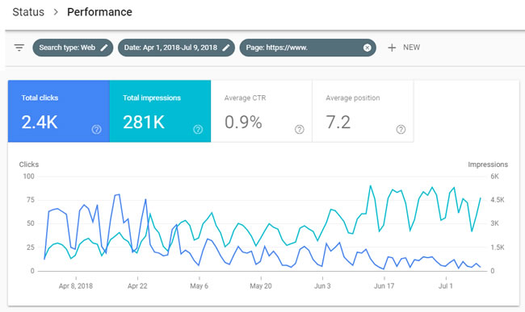Viewport: 525px width, 312px height.
Task: Select the Performance breadcrumb title
Action: (x=99, y=12)
